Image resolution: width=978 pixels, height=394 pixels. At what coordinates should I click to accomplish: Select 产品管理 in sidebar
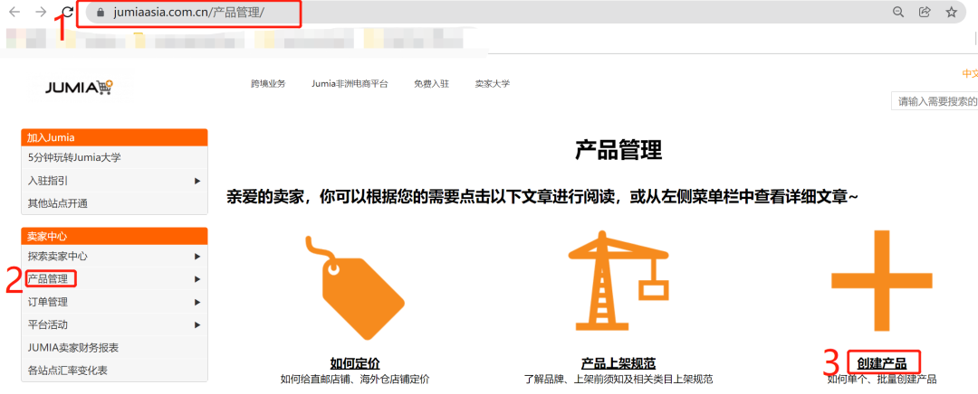(x=114, y=279)
